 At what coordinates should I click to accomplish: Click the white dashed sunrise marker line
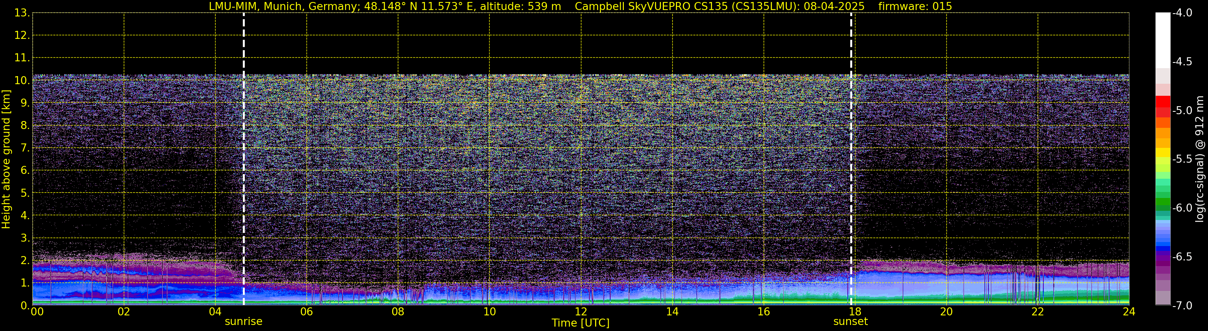tap(244, 159)
